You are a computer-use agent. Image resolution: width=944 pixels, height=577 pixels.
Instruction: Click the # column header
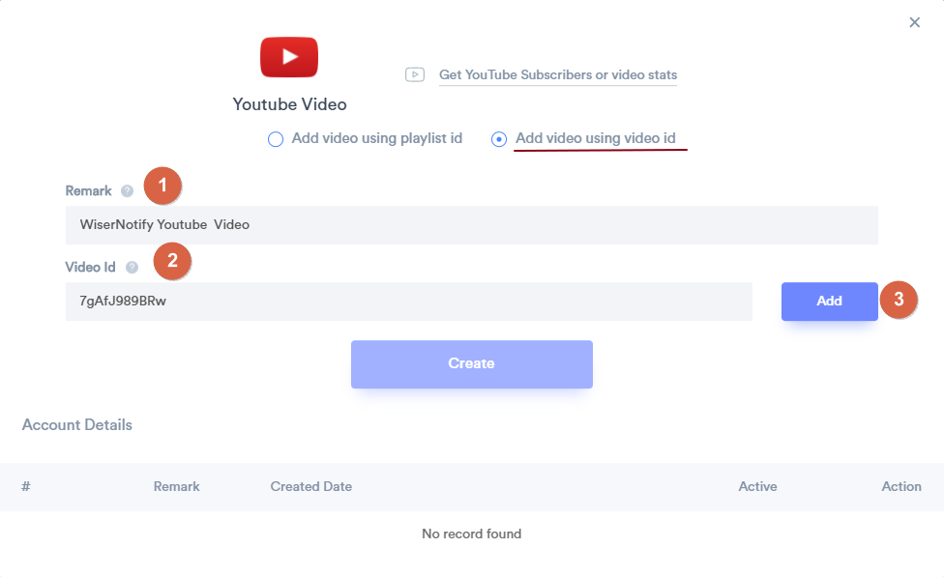26,486
